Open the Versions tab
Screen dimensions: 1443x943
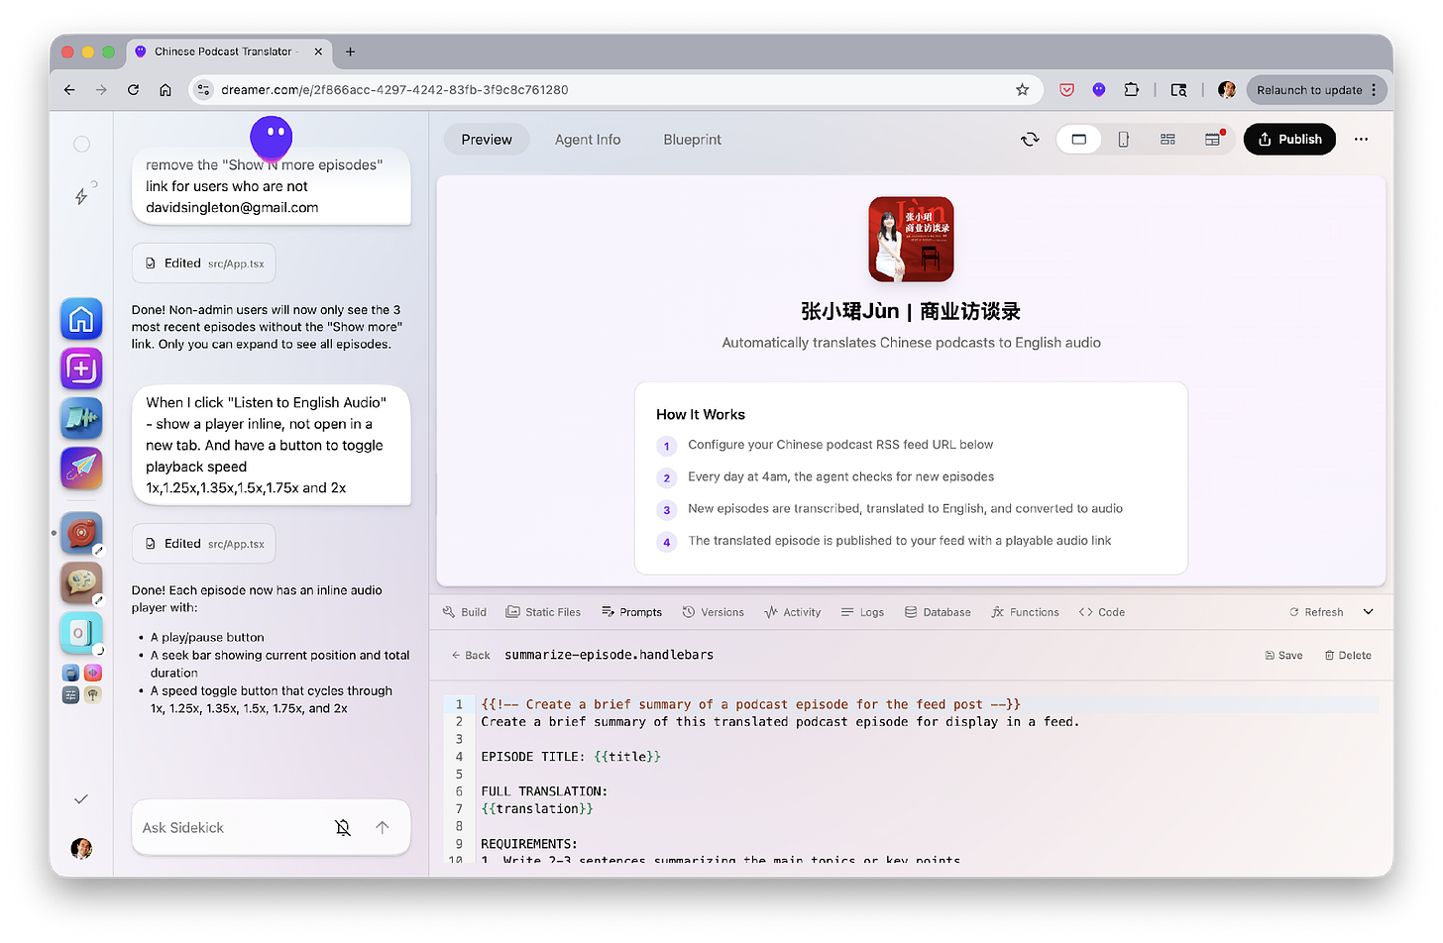coord(713,612)
